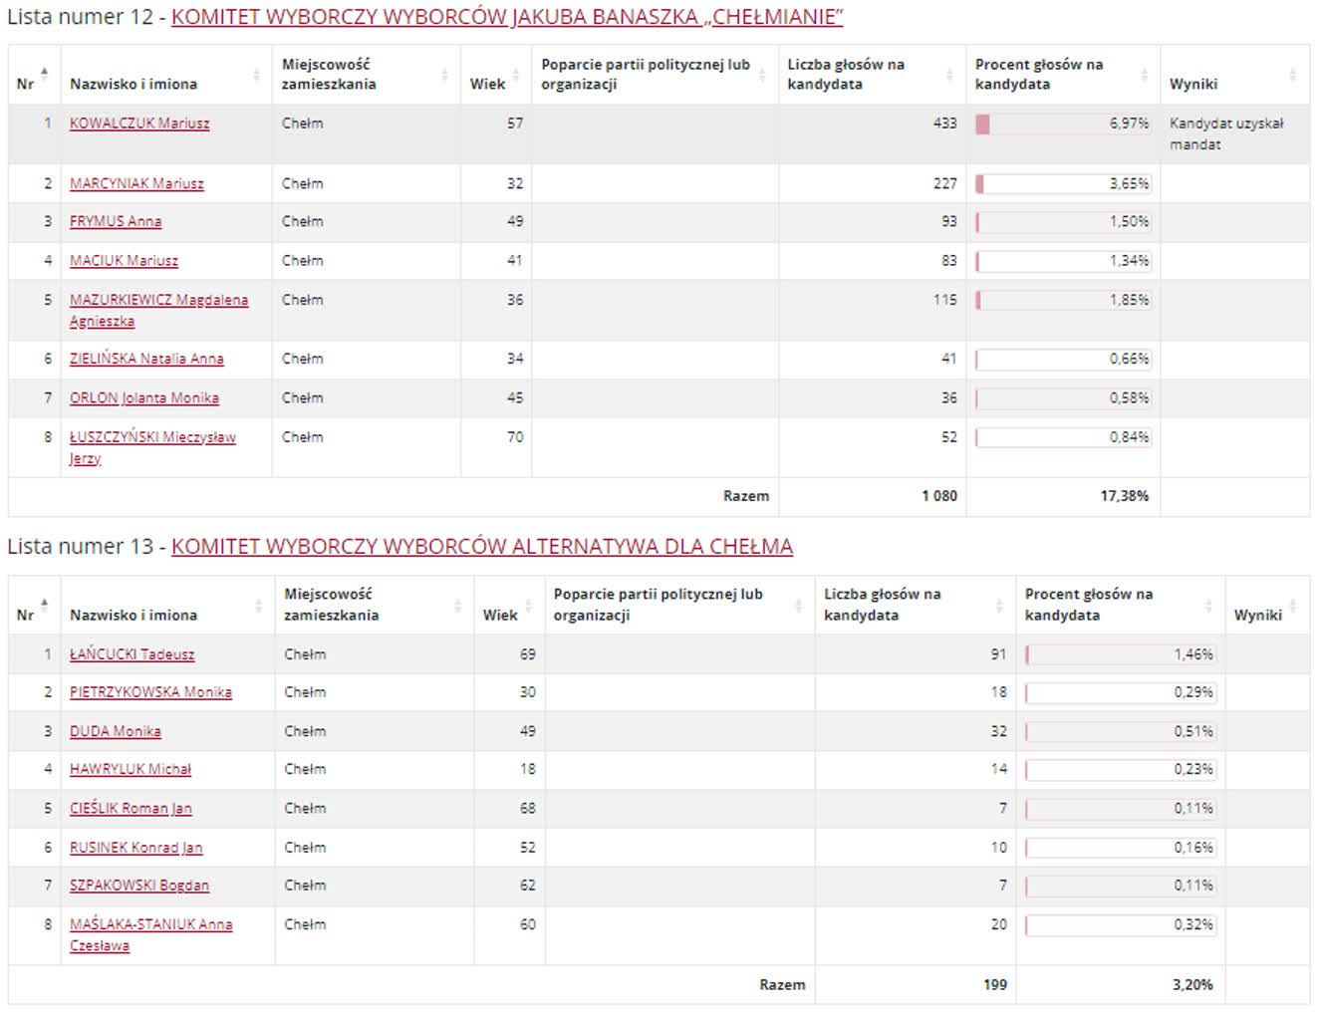Open candidate profile of FRYMUS Anna
Image resolution: width=1323 pixels, height=1020 pixels.
(115, 221)
